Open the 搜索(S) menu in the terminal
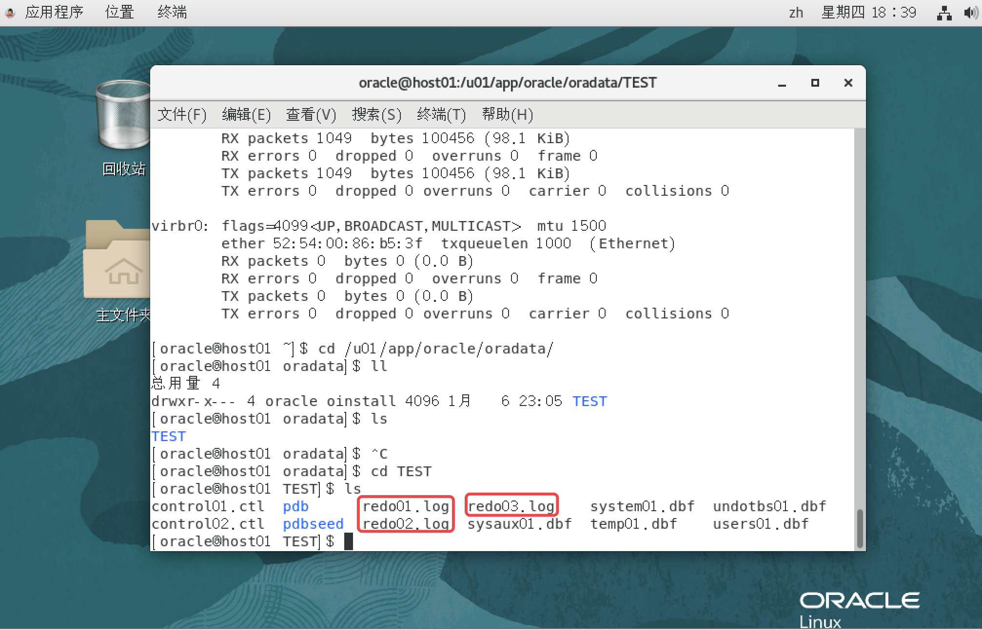The image size is (982, 630). click(376, 115)
